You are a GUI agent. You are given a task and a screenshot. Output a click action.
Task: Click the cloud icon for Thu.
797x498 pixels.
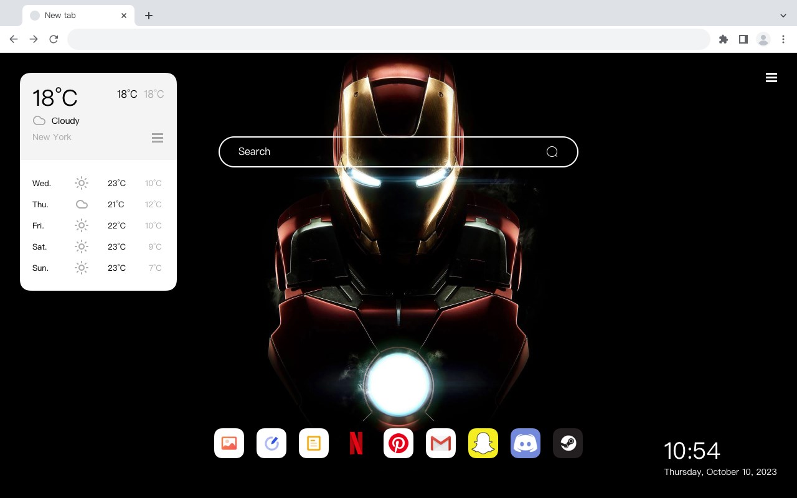click(x=82, y=204)
